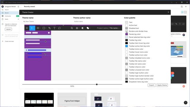Click Create new team
Image resolution: width=190 pixels, height=107 pixels.
(x=9, y=41)
